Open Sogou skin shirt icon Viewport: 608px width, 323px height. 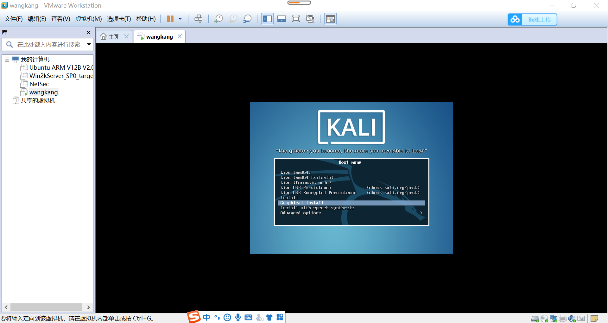point(269,317)
